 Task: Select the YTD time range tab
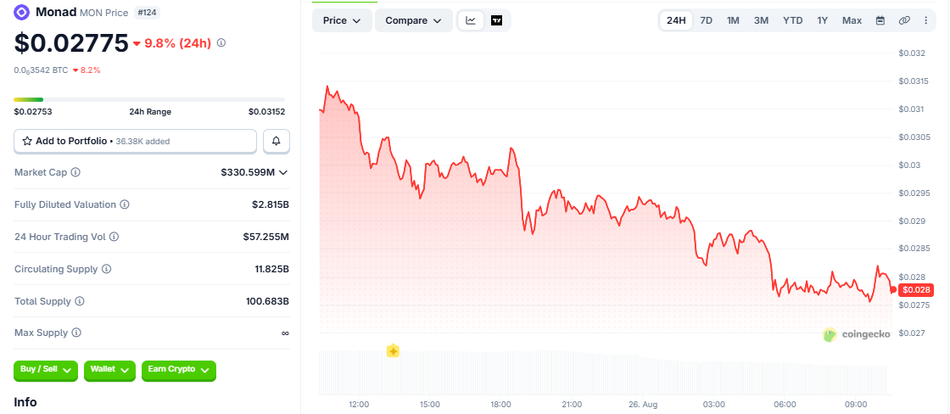click(x=792, y=20)
